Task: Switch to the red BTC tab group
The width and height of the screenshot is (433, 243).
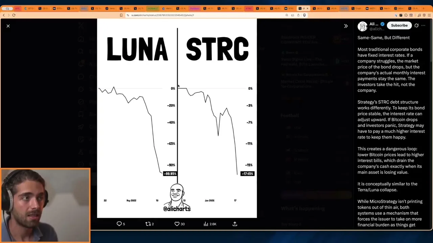Action: (x=18, y=8)
